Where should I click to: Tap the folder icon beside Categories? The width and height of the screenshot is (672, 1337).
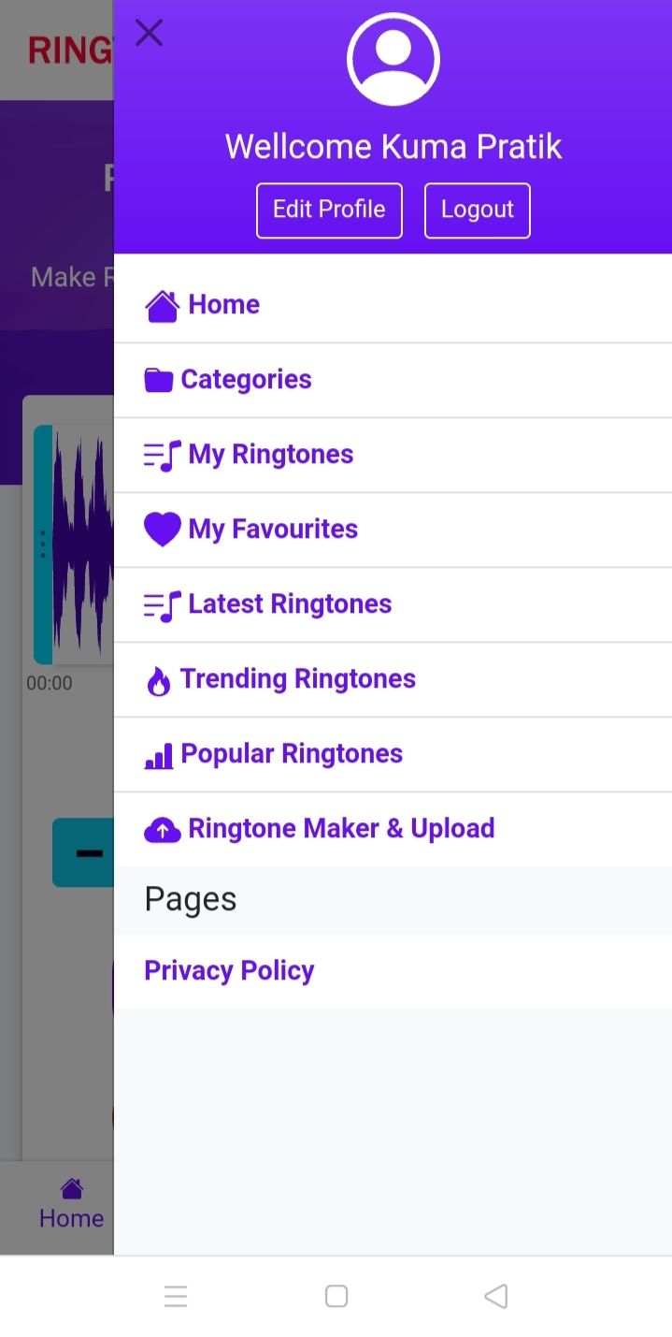click(158, 380)
